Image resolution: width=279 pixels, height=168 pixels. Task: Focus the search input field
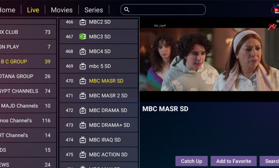163,10
